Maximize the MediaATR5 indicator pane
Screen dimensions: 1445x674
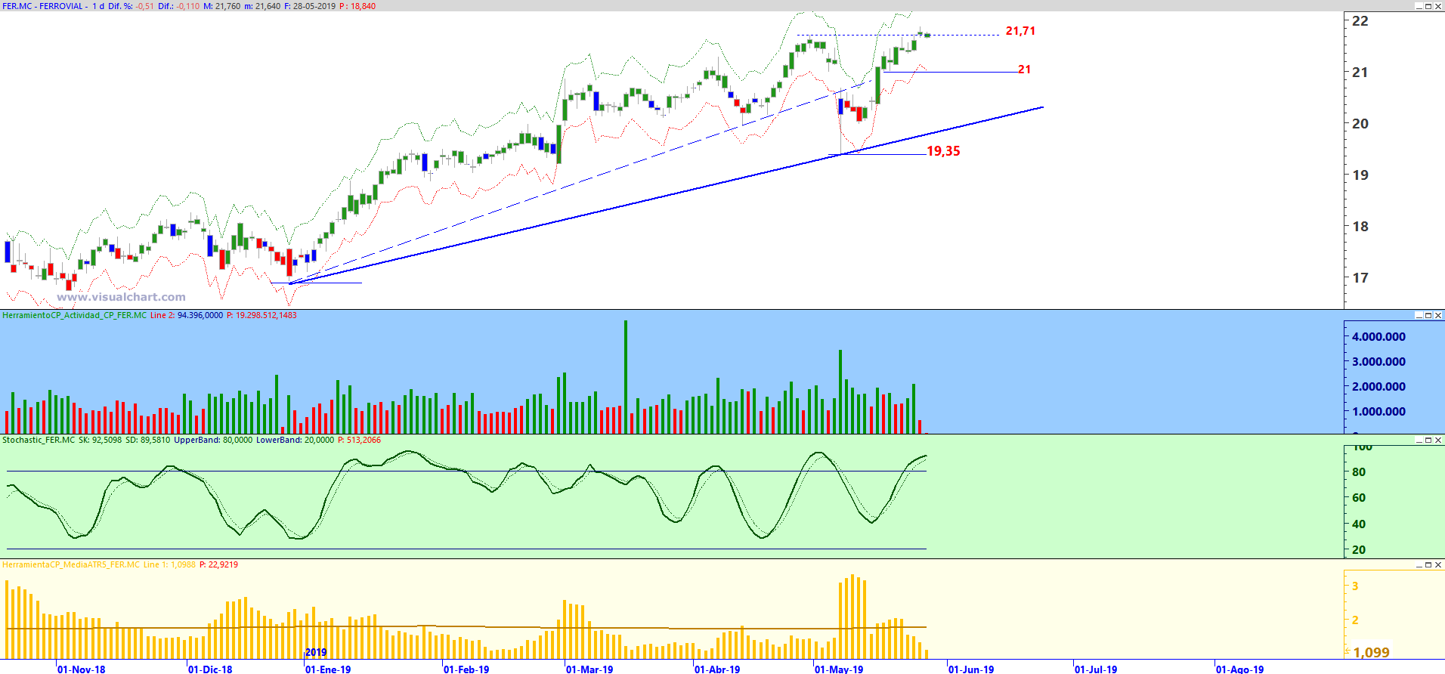pyautogui.click(x=1428, y=564)
